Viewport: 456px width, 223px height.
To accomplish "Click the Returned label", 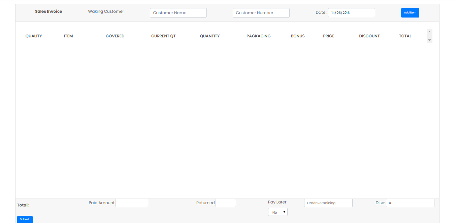I will tap(205, 203).
